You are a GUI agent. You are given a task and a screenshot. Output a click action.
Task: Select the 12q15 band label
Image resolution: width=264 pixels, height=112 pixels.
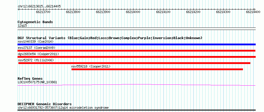(x=22, y=26)
